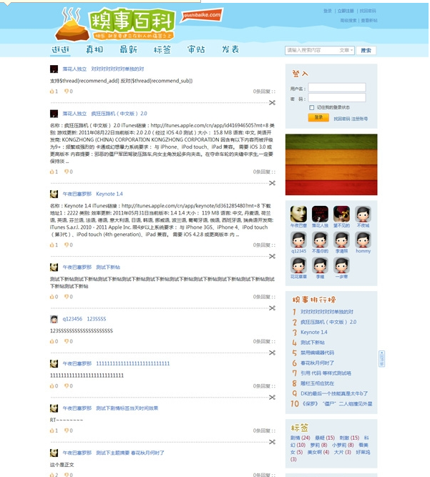Open sidebar avatar of user 落花人独

click(320, 214)
